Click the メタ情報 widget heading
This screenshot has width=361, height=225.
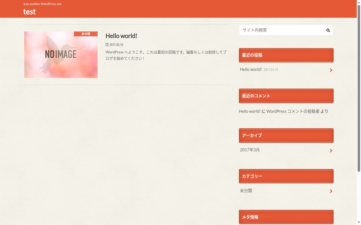[x=286, y=217]
